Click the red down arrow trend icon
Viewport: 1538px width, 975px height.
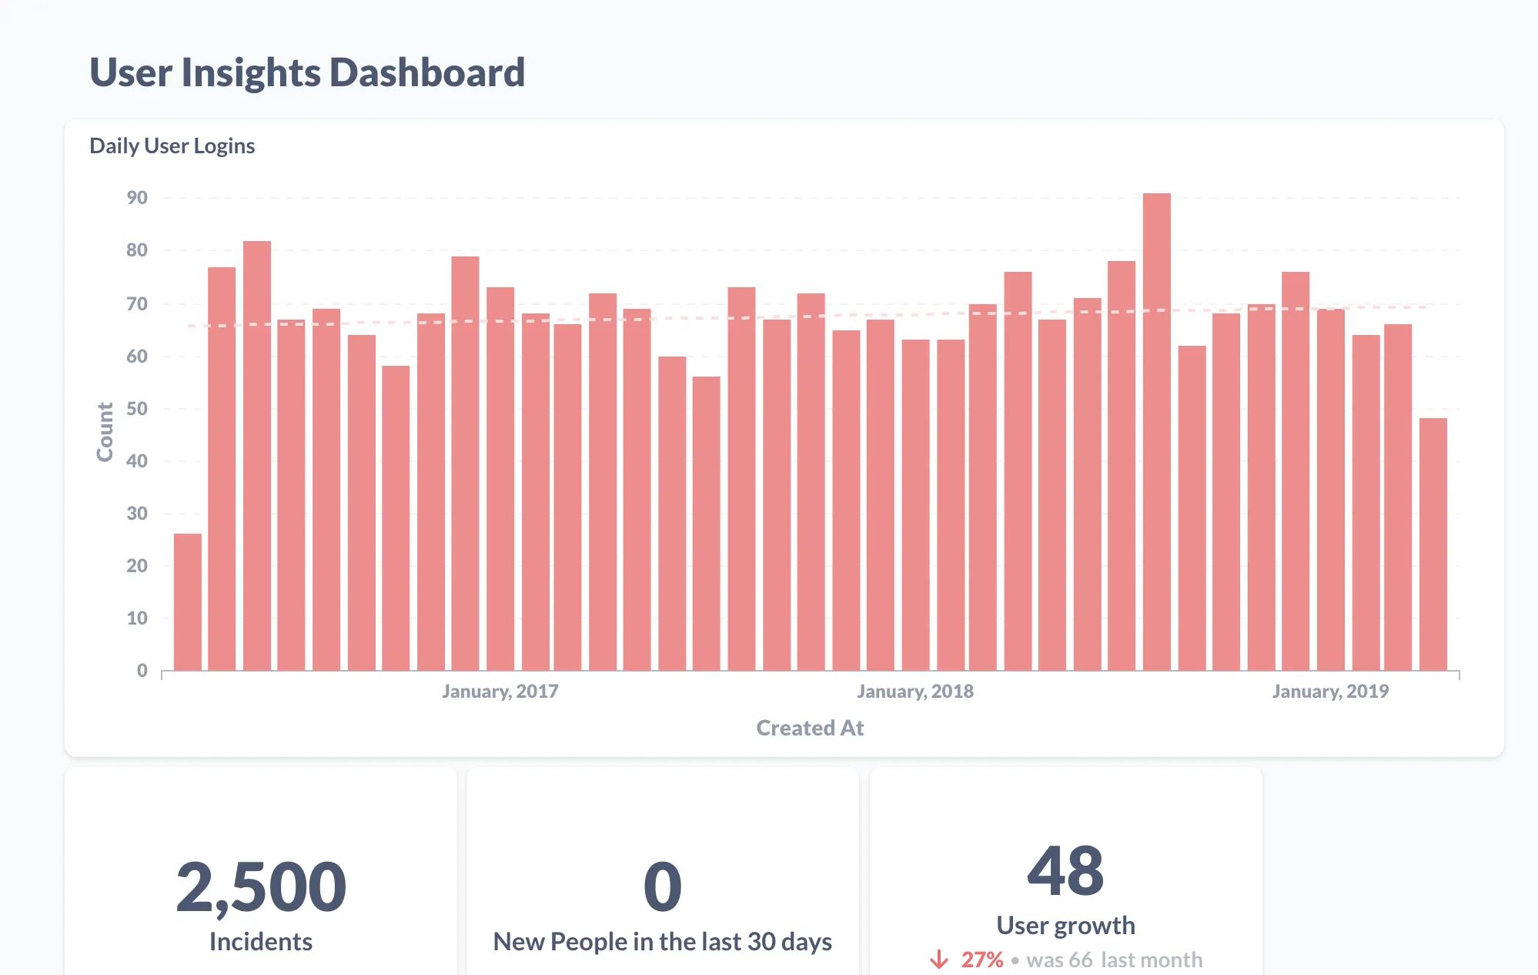coord(938,960)
